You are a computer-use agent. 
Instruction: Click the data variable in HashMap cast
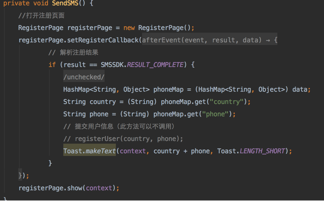click(299, 89)
